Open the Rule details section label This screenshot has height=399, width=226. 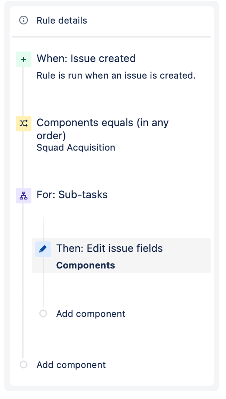tap(62, 21)
